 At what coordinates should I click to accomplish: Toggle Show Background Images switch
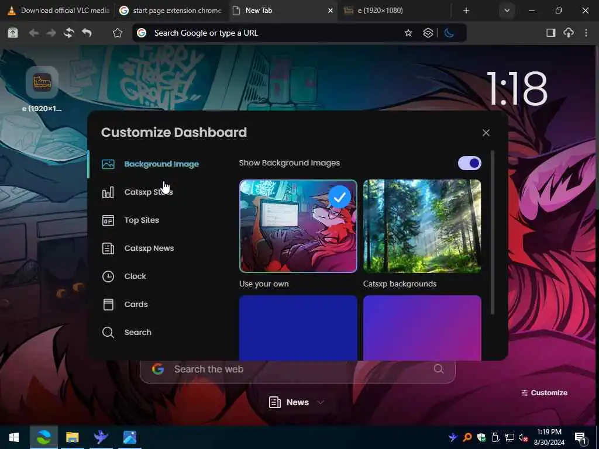[x=470, y=164]
